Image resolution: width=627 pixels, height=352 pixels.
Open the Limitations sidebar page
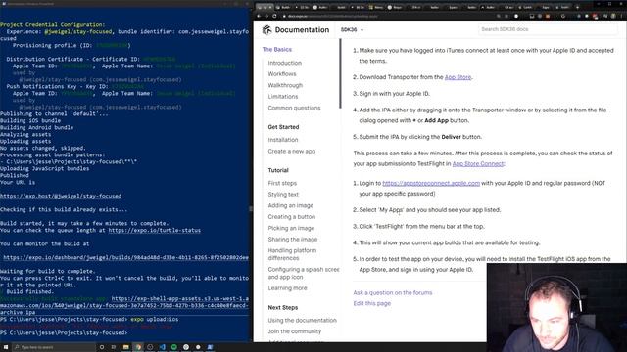283,97
